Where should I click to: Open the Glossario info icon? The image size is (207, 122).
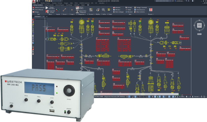(x=151, y=10)
